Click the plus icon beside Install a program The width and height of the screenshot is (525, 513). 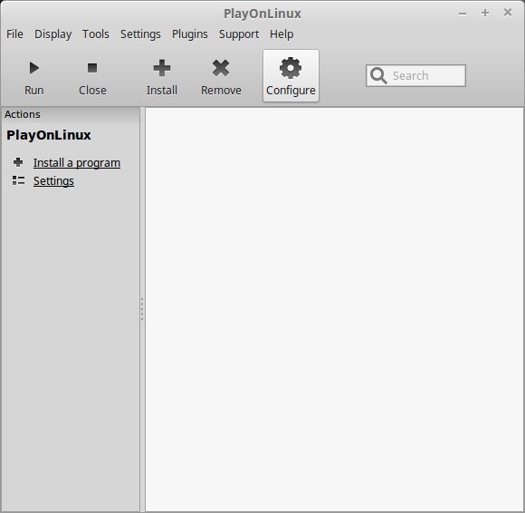point(18,162)
